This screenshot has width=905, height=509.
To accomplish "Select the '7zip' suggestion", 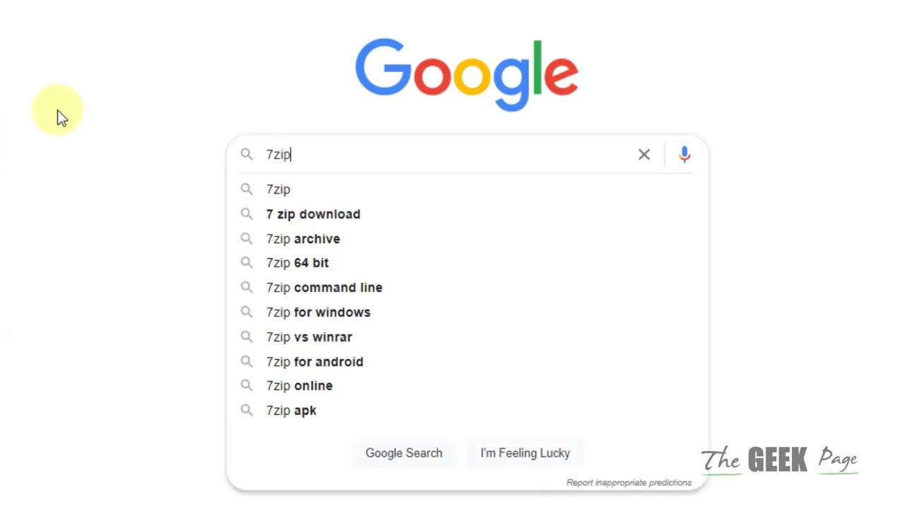I will pos(279,189).
